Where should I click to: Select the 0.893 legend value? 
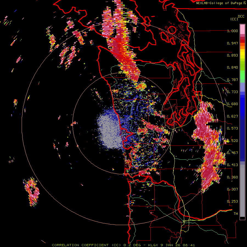[232, 55]
